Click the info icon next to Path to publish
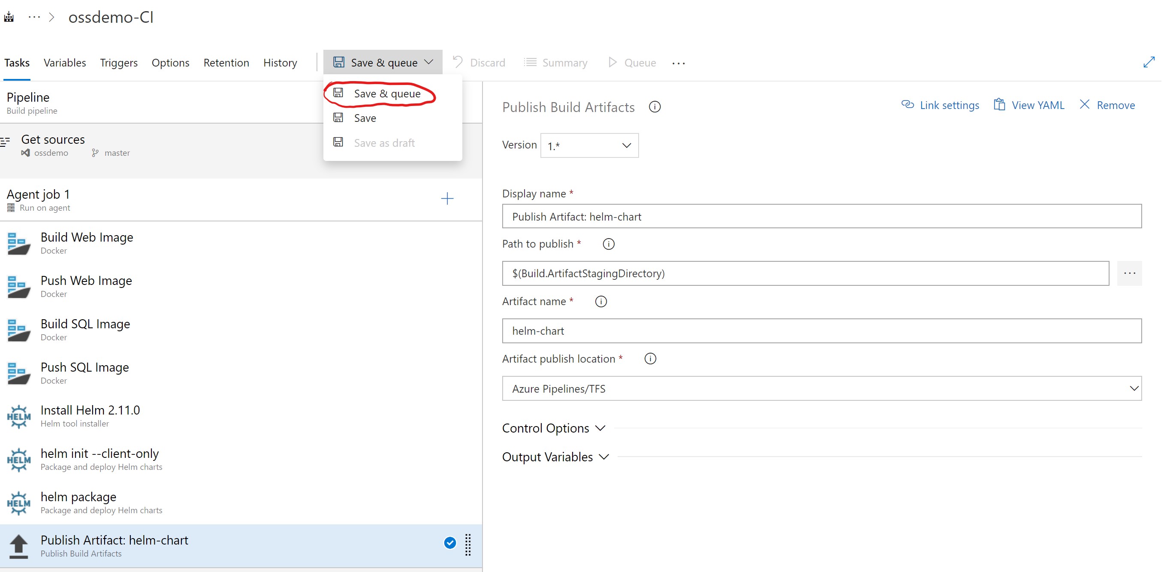 coord(609,244)
